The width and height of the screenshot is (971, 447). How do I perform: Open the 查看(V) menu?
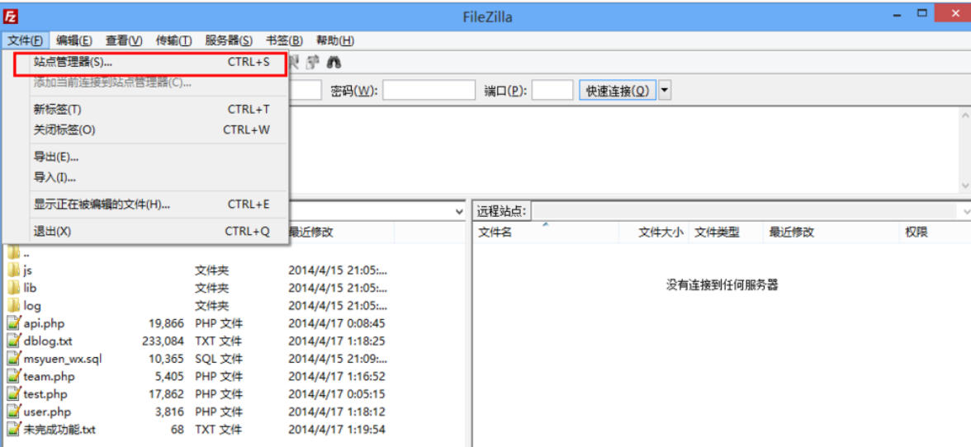pos(124,40)
